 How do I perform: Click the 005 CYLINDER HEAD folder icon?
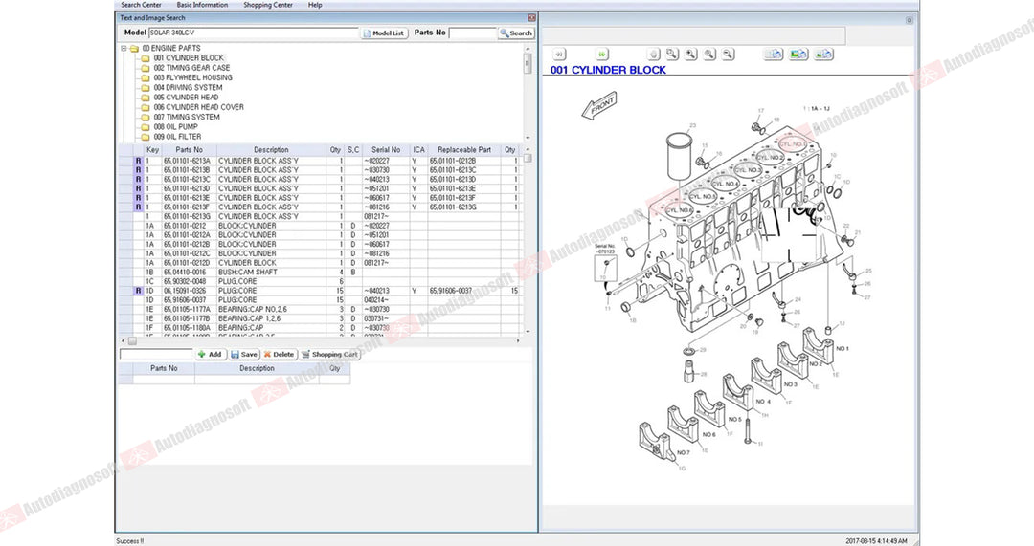[146, 98]
